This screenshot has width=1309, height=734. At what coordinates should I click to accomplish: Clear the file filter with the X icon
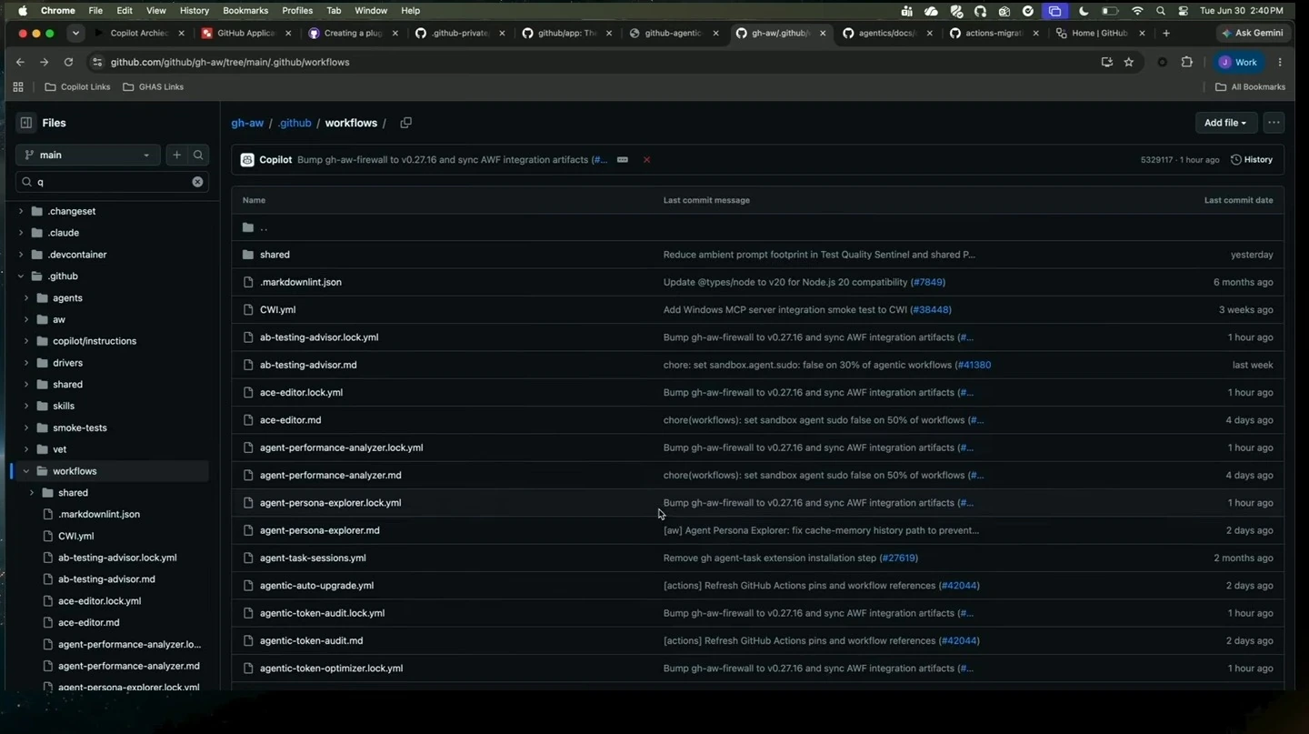[x=197, y=182]
